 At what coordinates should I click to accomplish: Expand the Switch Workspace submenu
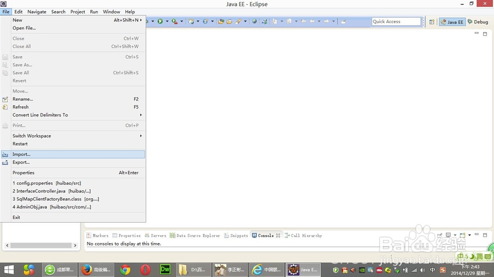141,136
